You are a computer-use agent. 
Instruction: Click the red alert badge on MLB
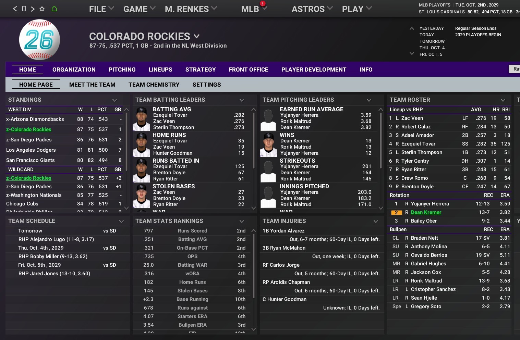point(263,4)
